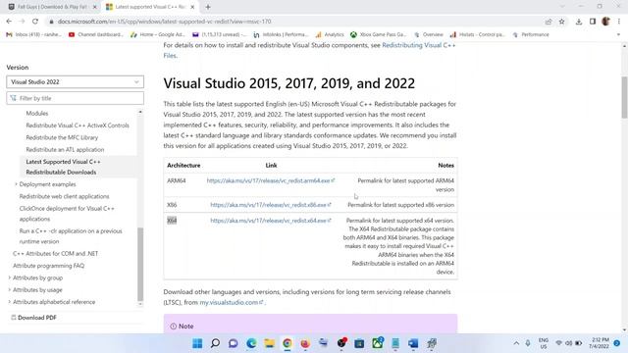The image size is (628, 353).
Task: Open the Xbox Game Pass bookmark
Action: click(378, 35)
